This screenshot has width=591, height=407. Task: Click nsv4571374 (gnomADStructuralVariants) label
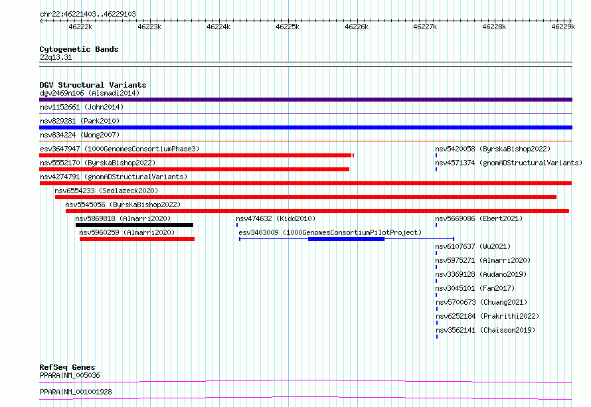click(509, 163)
